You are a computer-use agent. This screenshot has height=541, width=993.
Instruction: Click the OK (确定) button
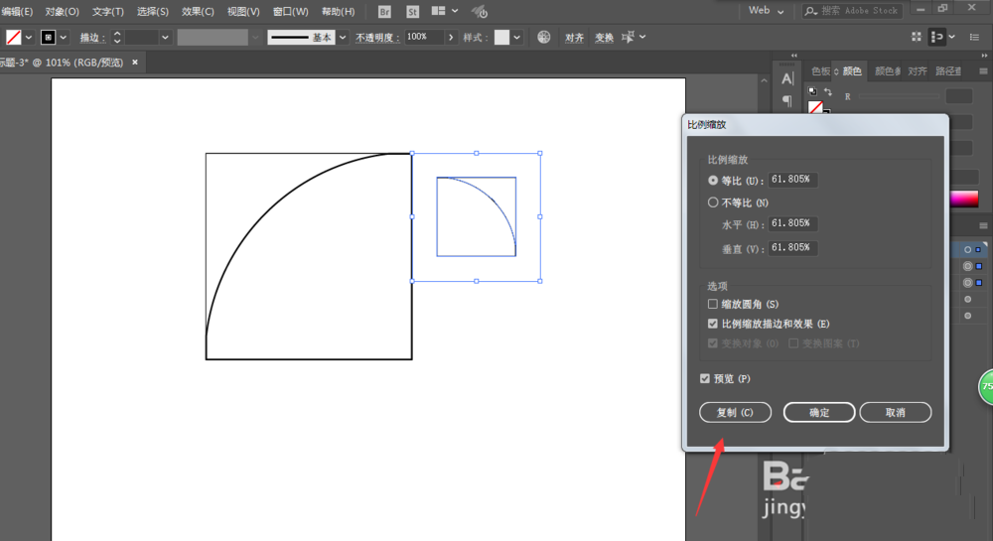click(819, 413)
